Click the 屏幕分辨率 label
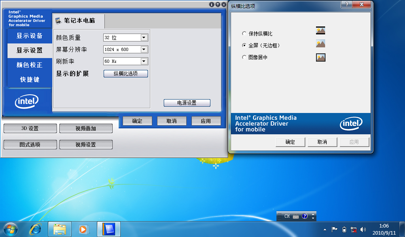The width and height of the screenshot is (405, 237). pos(72,49)
